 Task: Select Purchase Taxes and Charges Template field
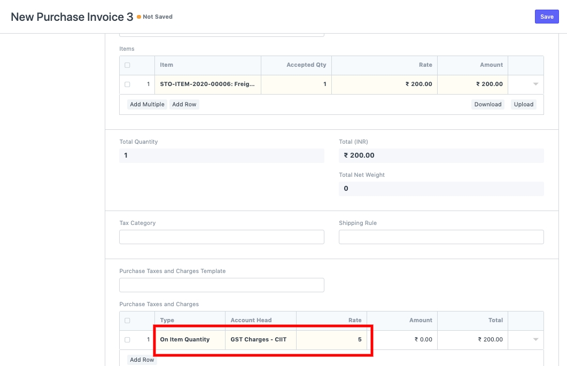click(221, 285)
